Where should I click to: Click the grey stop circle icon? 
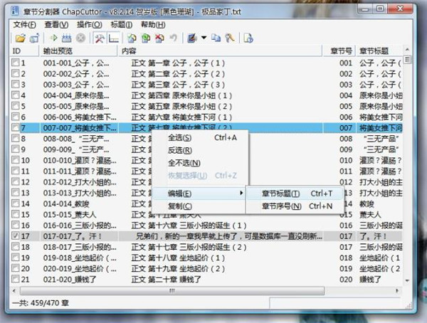point(80,38)
